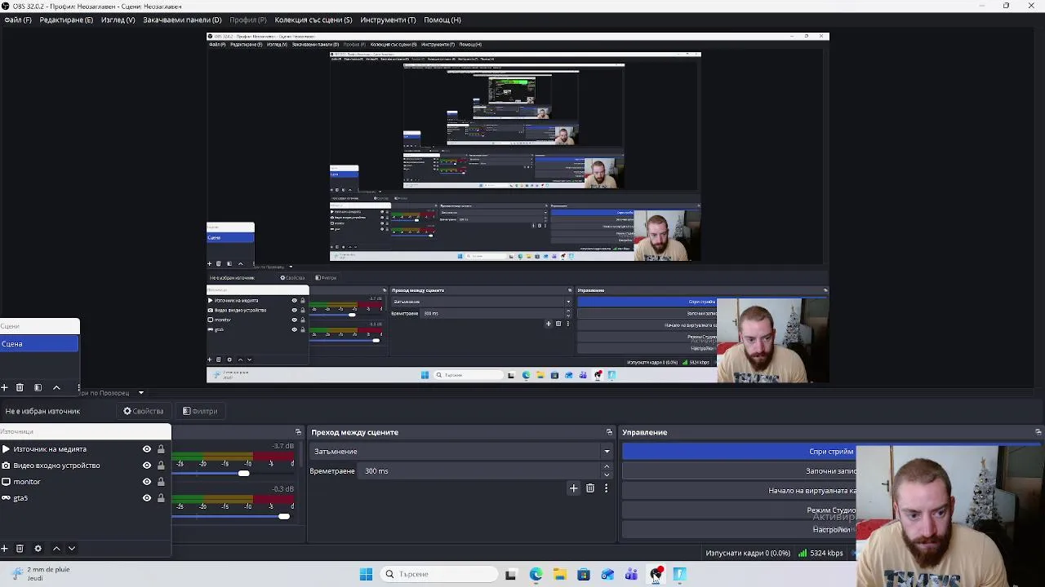Click the 5324 kbps stream status
The width and height of the screenshot is (1045, 587).
coord(820,553)
